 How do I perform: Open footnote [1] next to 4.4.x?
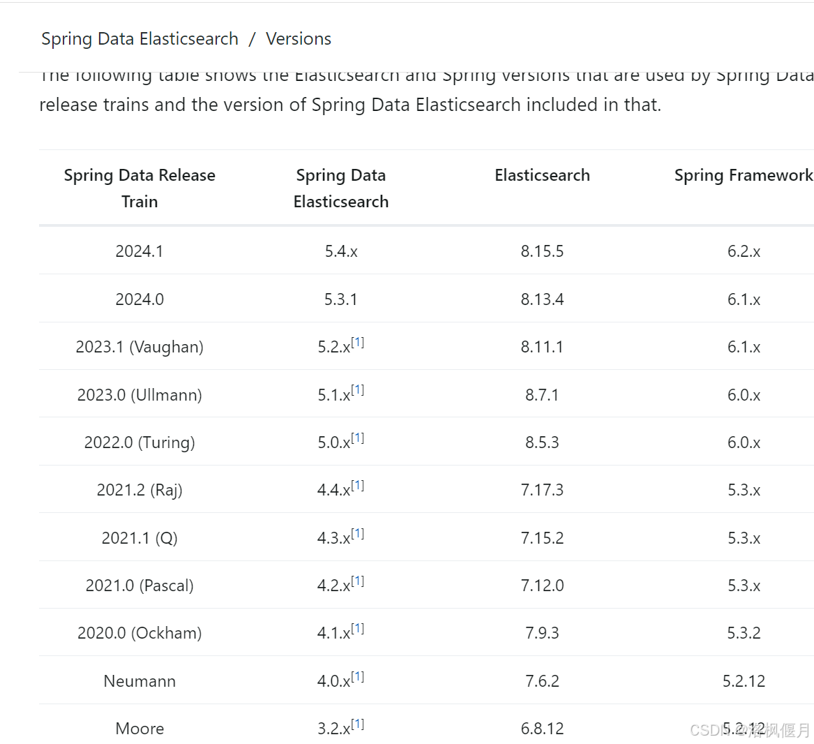pos(358,485)
